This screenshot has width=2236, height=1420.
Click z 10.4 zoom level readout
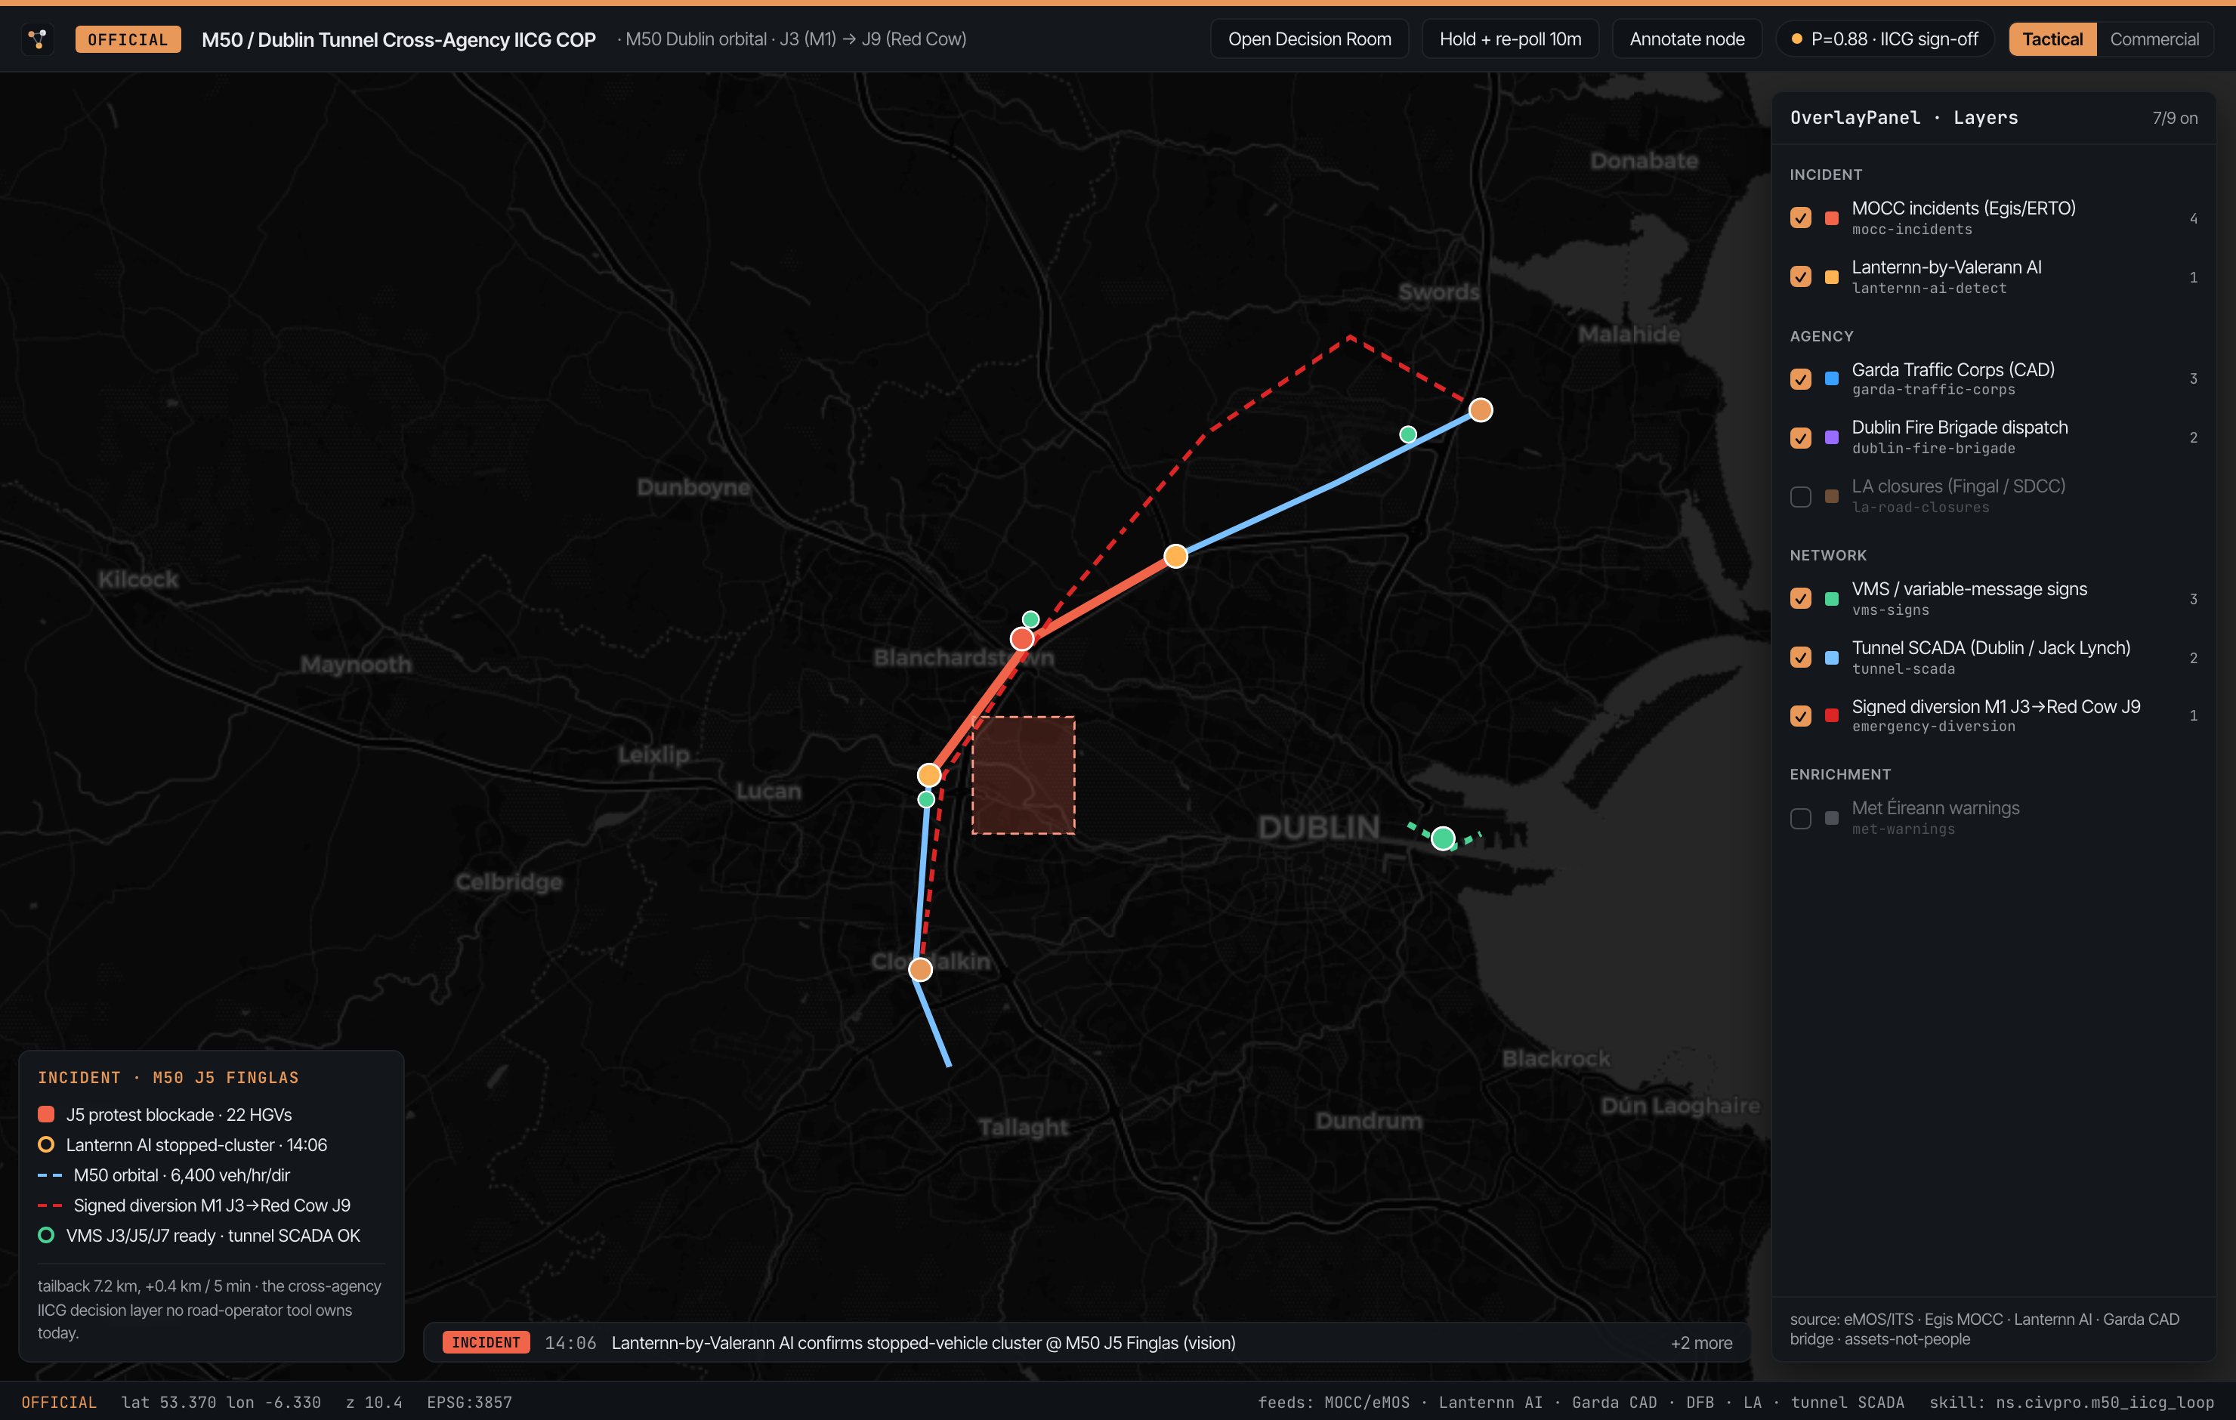374,1403
